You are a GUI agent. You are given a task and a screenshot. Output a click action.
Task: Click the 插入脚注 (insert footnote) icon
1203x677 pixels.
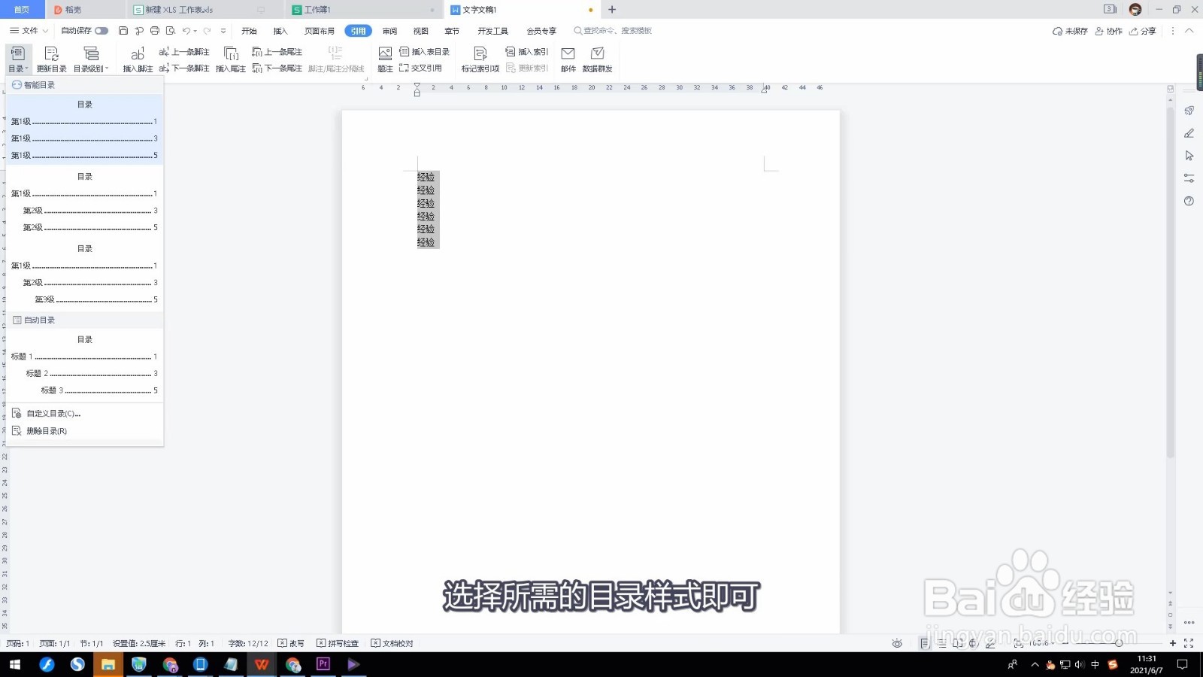click(x=137, y=59)
